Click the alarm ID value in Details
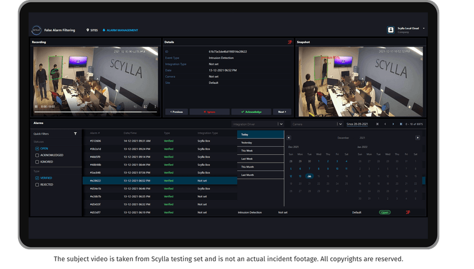Screen dimensions: 474x269 pyautogui.click(x=228, y=52)
